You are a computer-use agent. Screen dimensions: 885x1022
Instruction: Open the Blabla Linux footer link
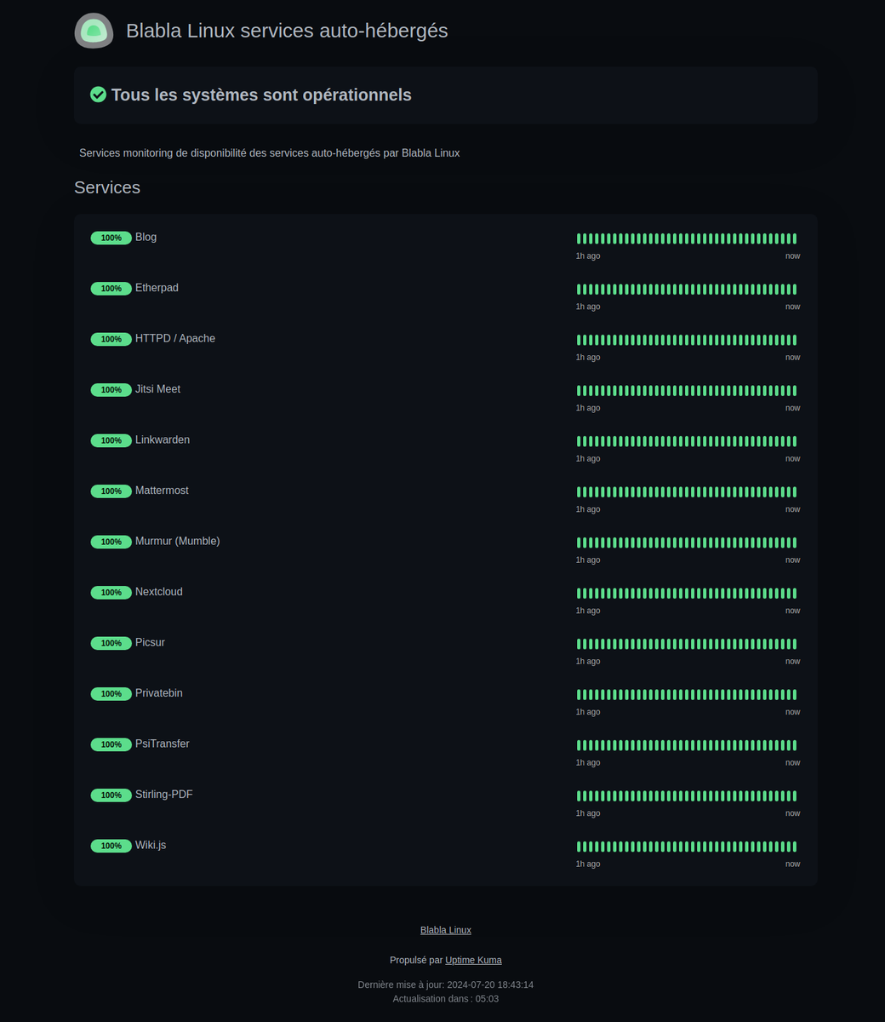pos(446,930)
